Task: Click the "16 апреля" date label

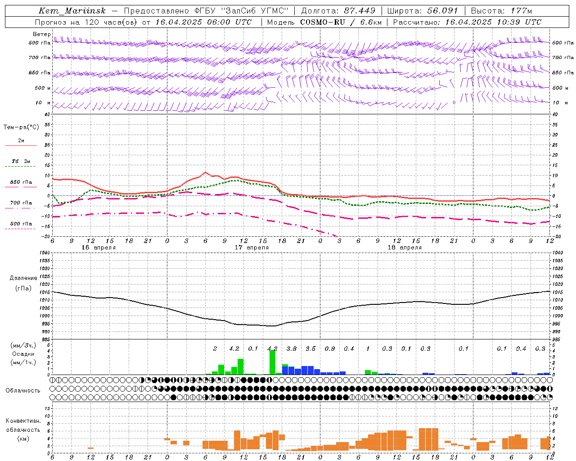Action: [99, 248]
